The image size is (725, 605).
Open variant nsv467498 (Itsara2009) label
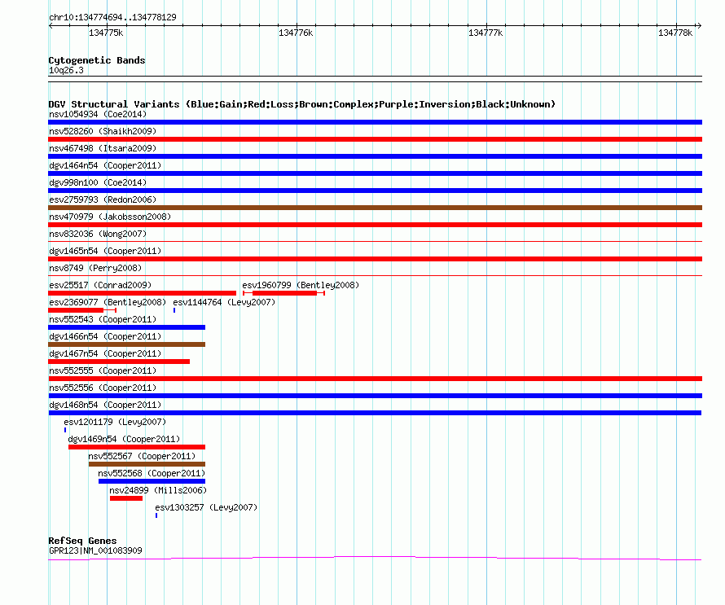[103, 148]
